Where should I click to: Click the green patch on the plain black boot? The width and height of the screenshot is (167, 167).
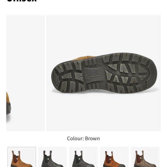(48, 160)
